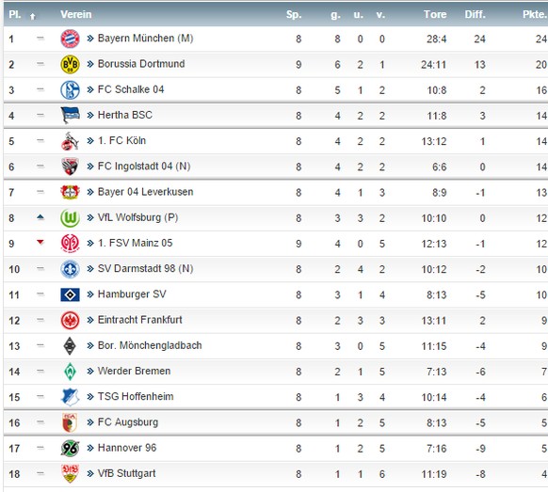Click the VfB Stuttgart crest
Viewport: 548px width, 492px height.
[x=70, y=473]
